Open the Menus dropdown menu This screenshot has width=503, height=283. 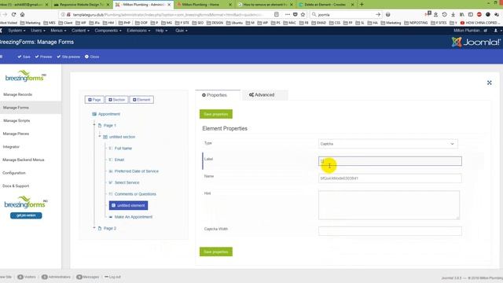click(58, 31)
